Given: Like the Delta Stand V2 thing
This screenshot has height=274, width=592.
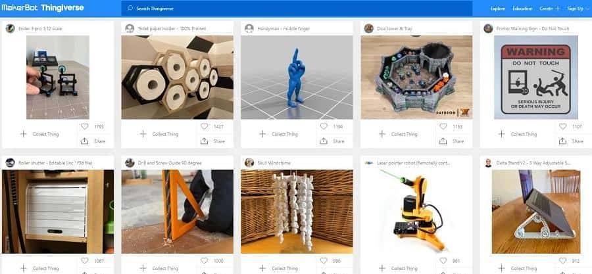Looking at the screenshot, I should tap(563, 261).
